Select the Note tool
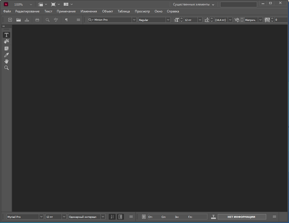 pos(6,48)
